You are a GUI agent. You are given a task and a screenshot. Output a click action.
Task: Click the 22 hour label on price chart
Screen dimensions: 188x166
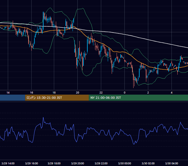(101, 93)
